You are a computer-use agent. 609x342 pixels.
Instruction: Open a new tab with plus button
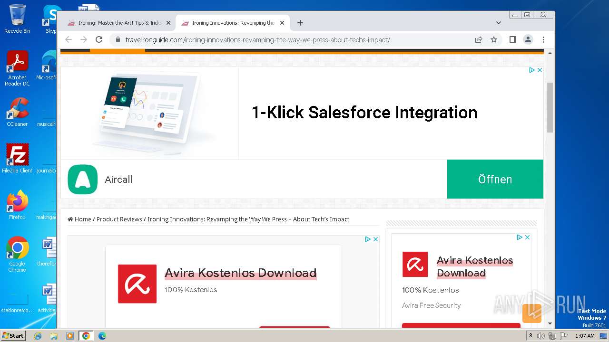[300, 23]
